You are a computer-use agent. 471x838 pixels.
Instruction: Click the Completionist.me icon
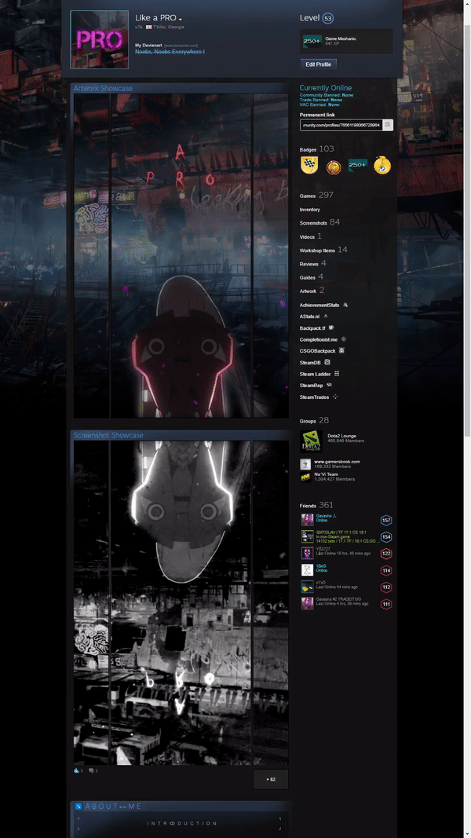coord(343,338)
